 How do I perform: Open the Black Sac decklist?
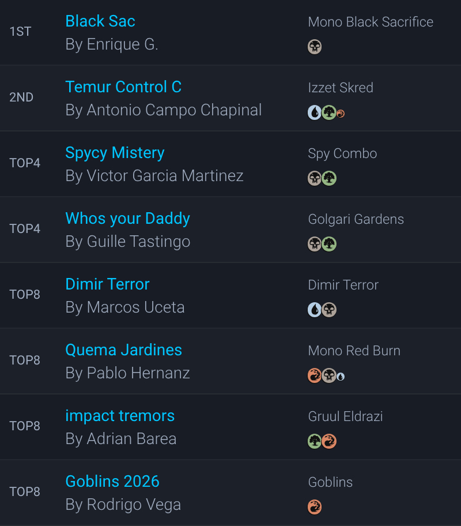coord(100,21)
